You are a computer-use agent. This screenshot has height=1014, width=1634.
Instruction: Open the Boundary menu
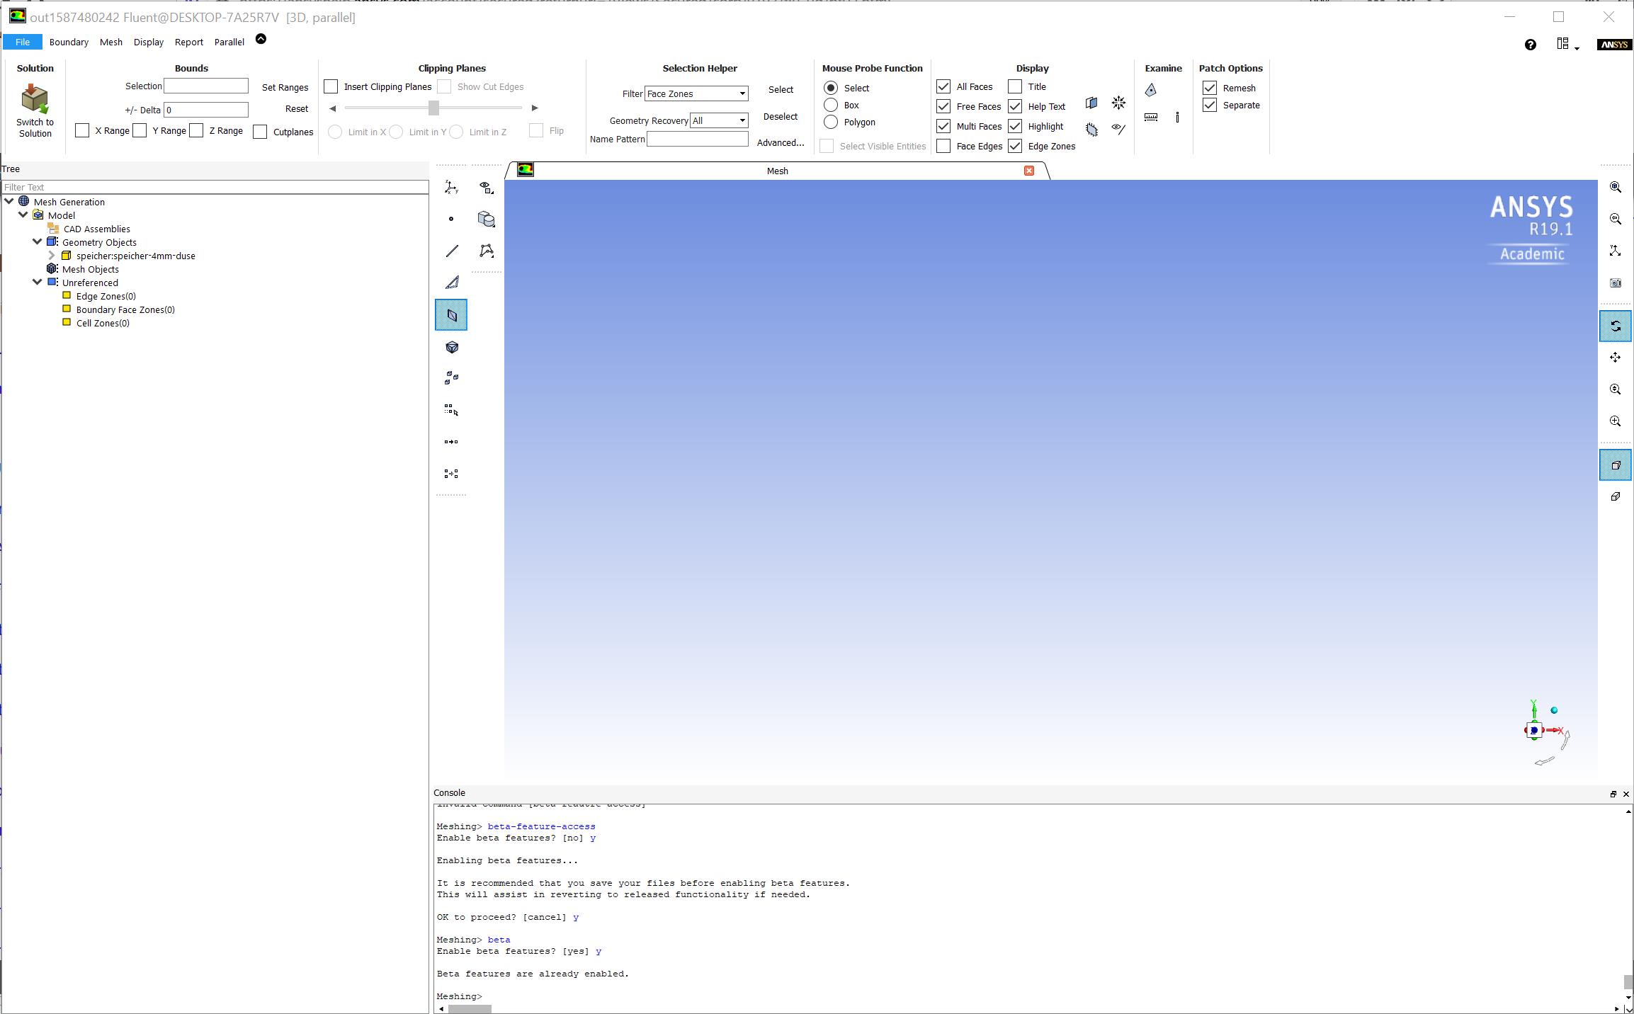coord(69,42)
